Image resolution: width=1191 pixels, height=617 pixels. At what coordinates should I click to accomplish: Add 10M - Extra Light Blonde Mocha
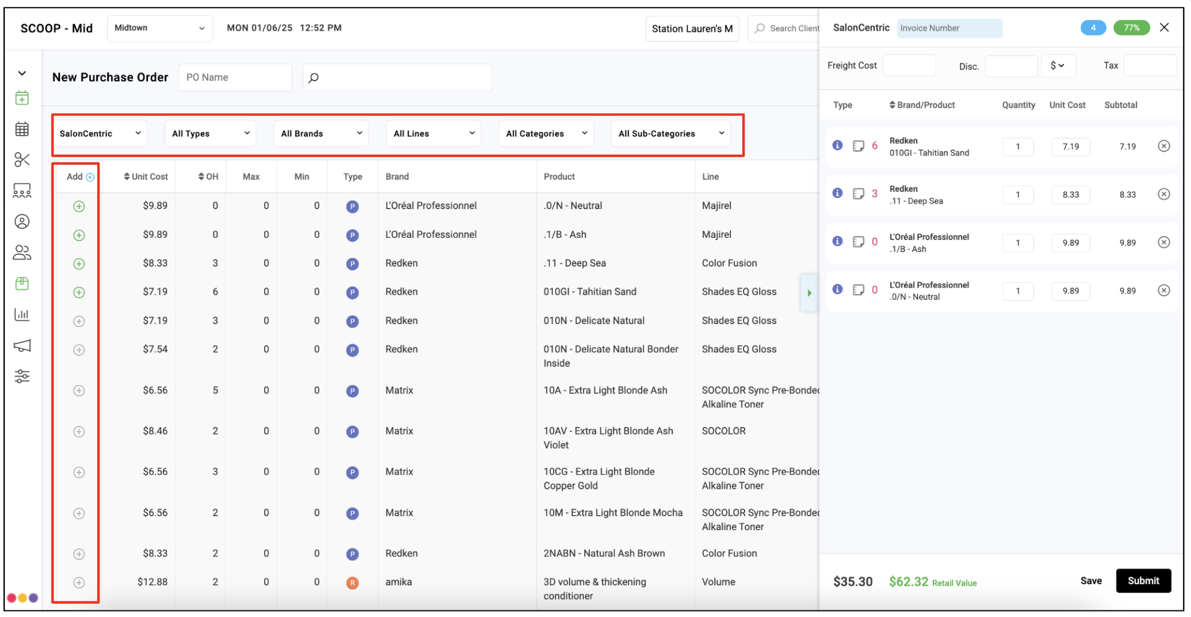tap(79, 514)
